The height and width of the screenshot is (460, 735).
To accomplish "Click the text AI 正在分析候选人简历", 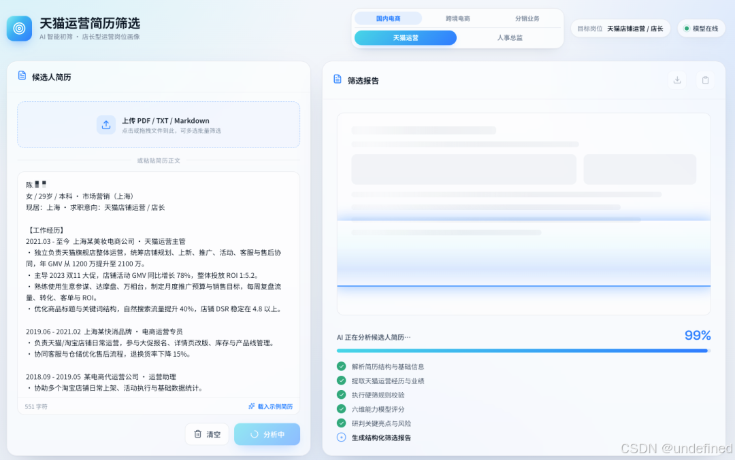I will coord(374,338).
